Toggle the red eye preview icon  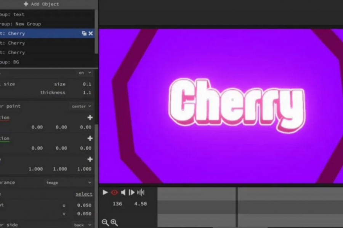114,192
